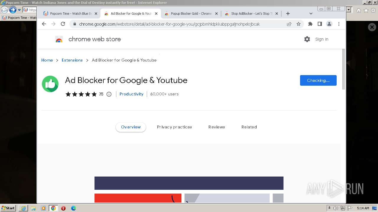This screenshot has width=378, height=212.
Task: Click the blue Checking... button
Action: [x=318, y=80]
